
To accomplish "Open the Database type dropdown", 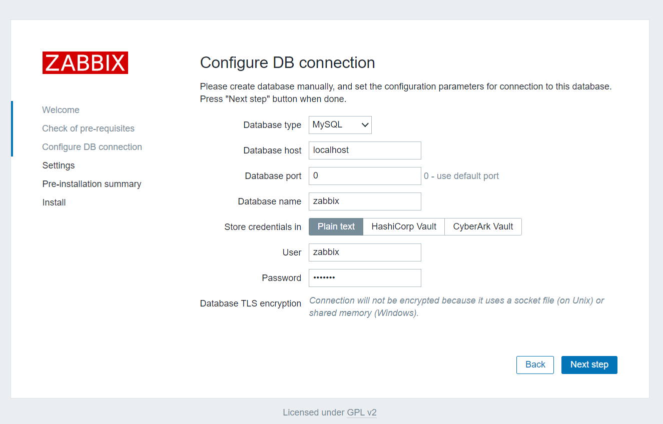I will [x=340, y=125].
